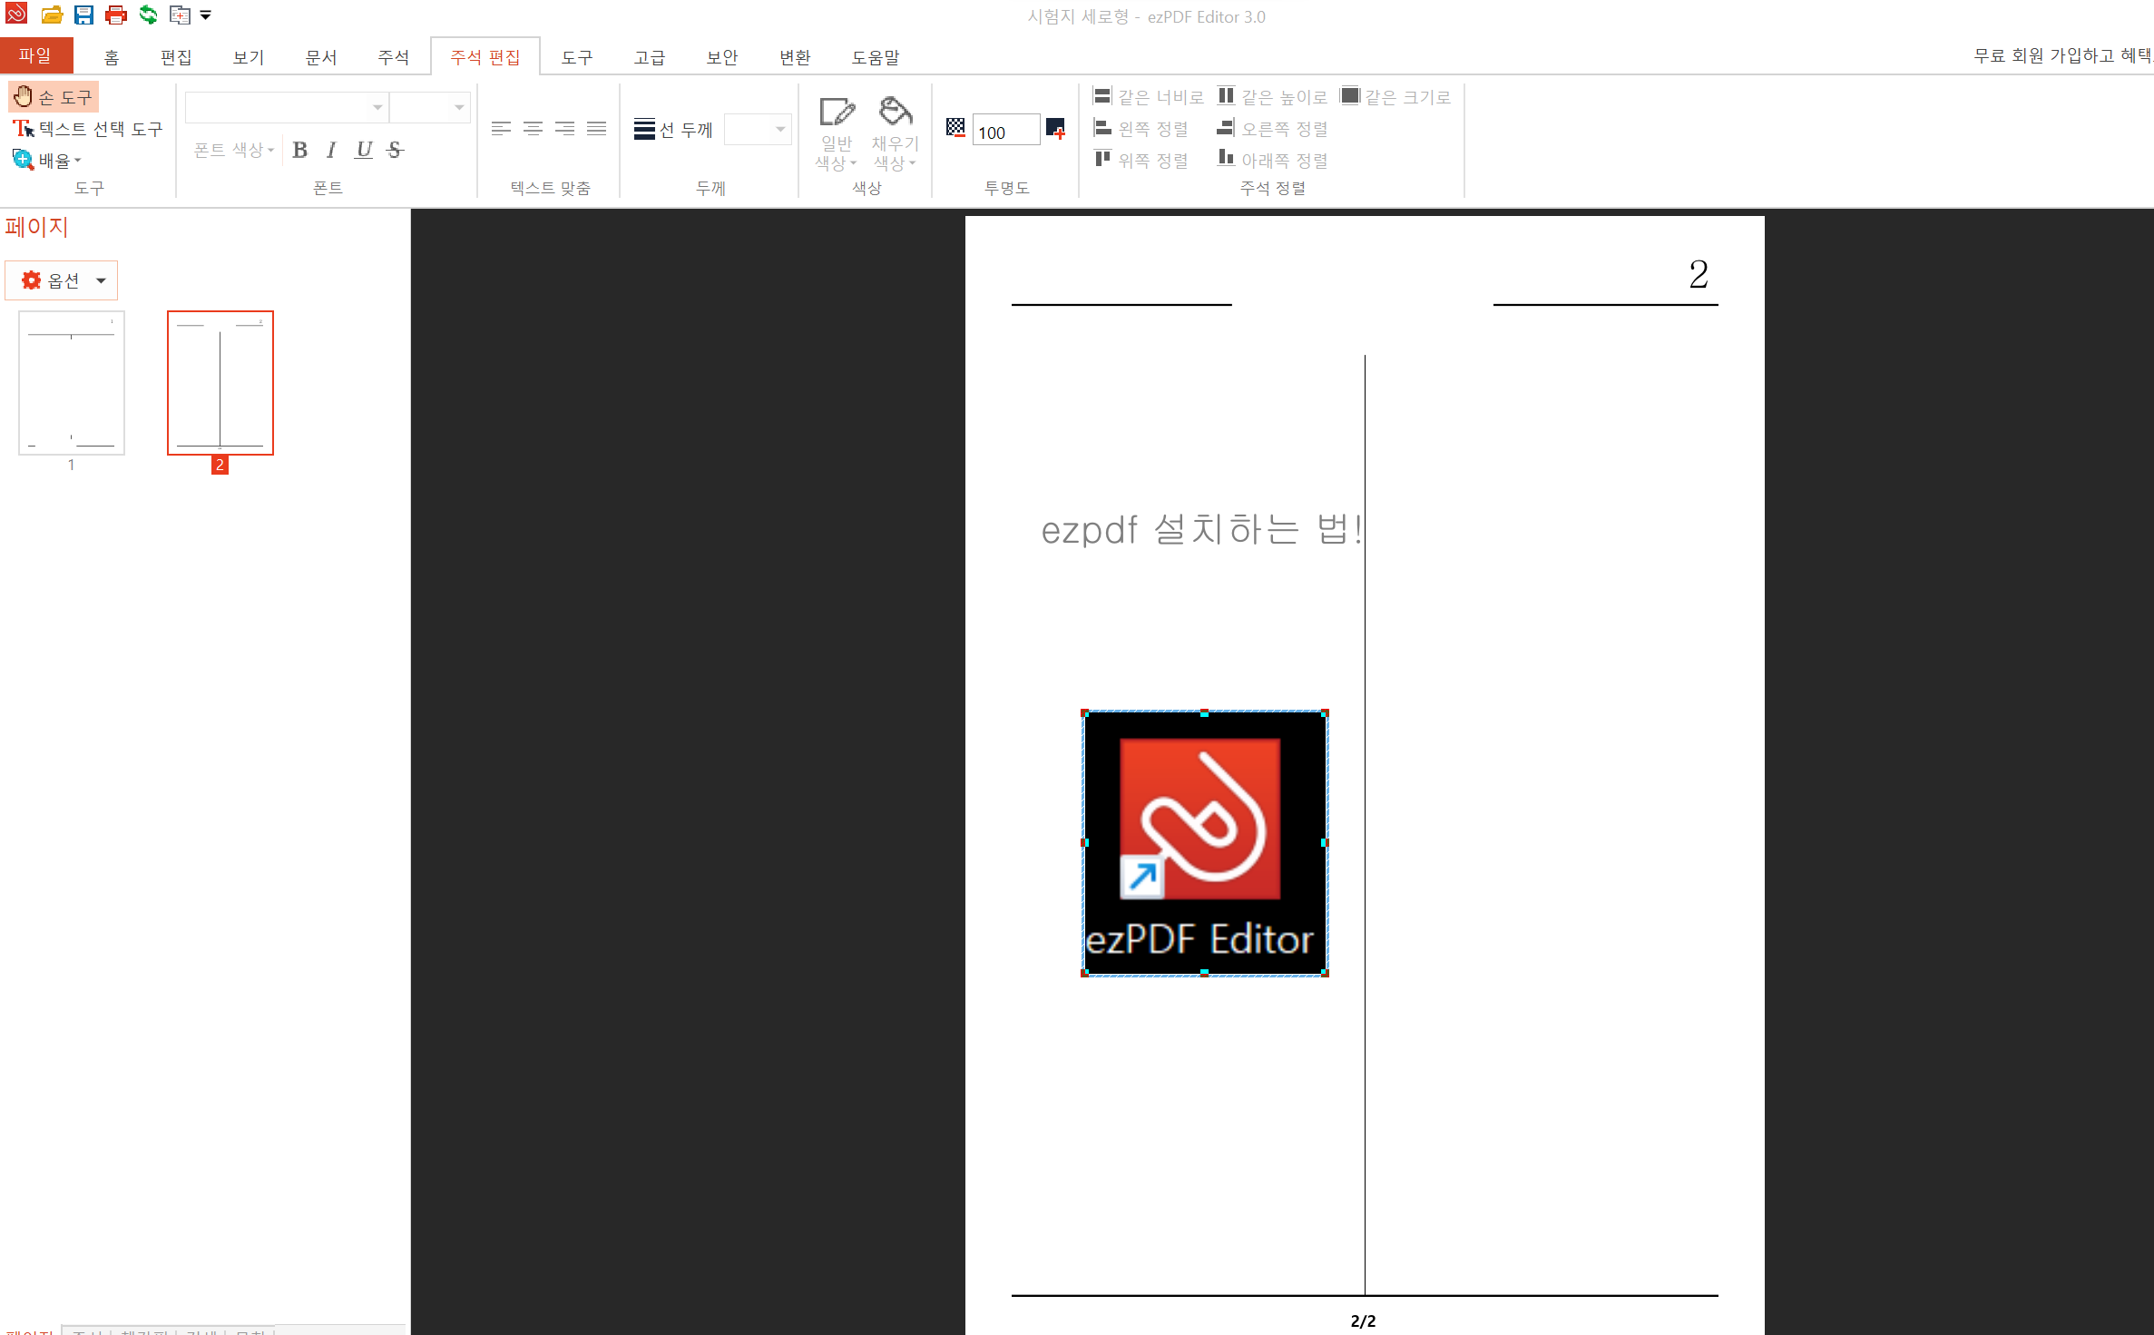Open the 도움말 ribbon tab

point(876,57)
